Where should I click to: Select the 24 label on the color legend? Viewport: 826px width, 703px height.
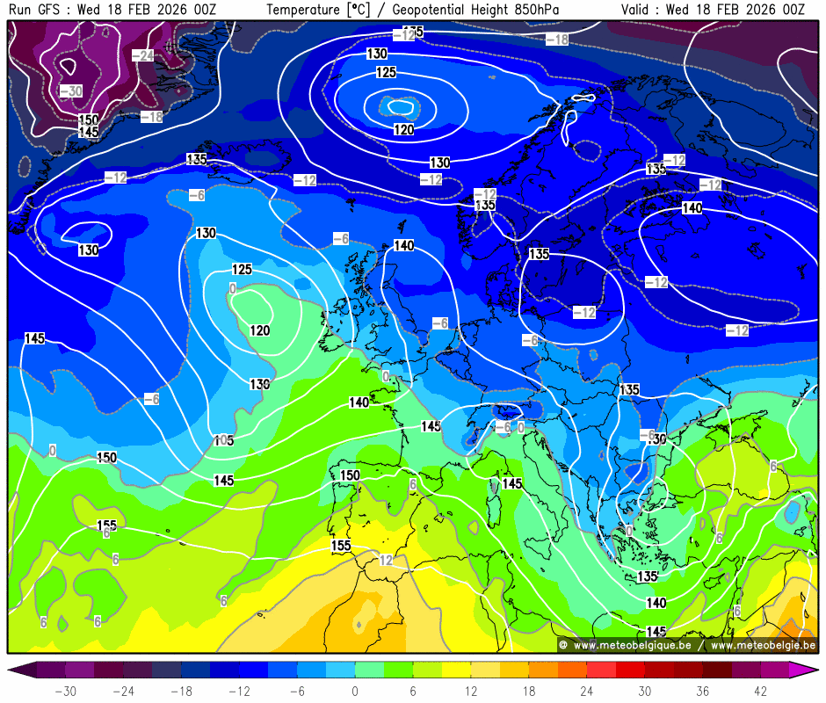coord(586,691)
